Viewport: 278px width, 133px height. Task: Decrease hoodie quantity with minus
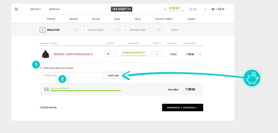(x=153, y=54)
